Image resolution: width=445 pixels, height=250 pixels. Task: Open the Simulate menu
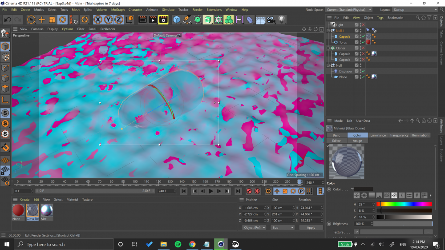(x=168, y=10)
